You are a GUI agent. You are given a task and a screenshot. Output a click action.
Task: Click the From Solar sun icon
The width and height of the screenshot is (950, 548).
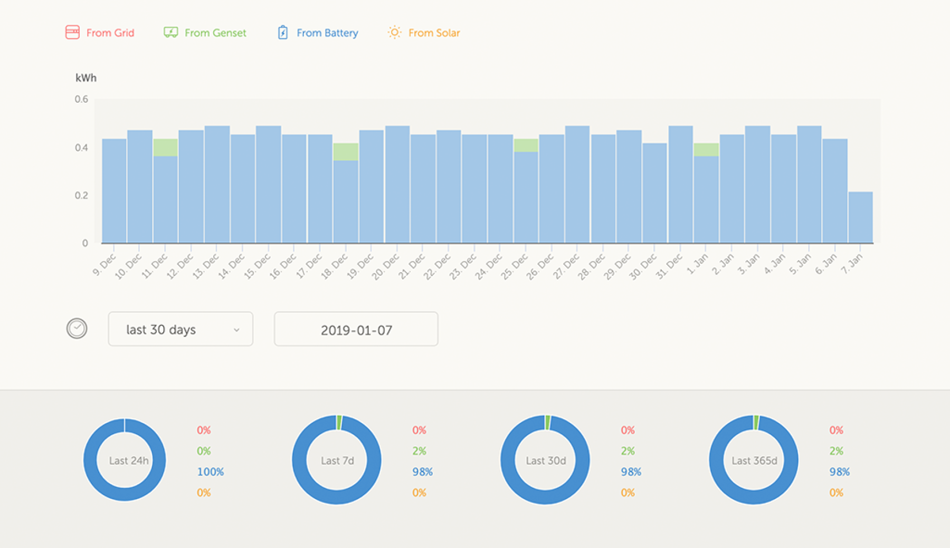point(394,33)
